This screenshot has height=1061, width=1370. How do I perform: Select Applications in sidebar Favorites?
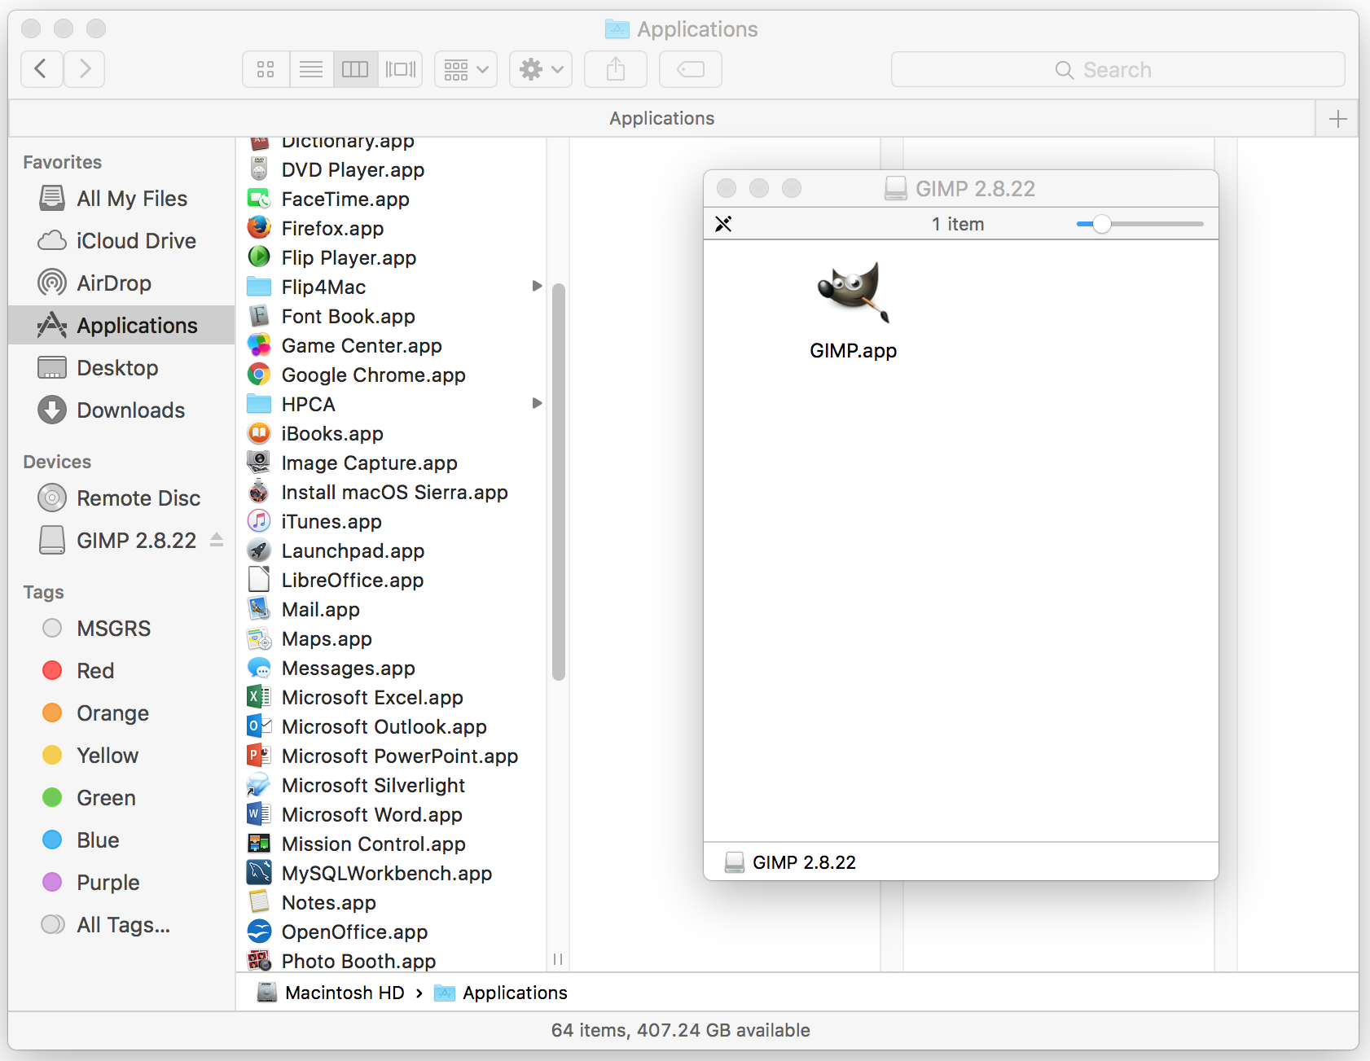[121, 326]
